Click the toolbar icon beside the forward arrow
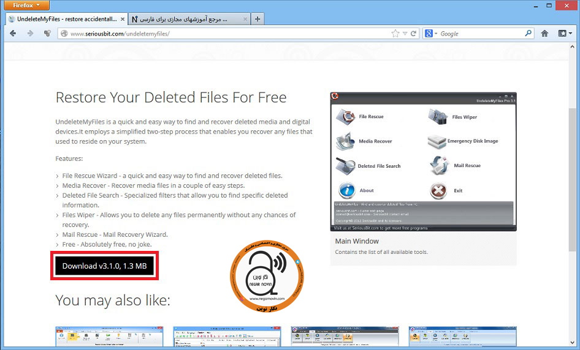Image resolution: width=580 pixels, height=350 pixels. [x=47, y=34]
